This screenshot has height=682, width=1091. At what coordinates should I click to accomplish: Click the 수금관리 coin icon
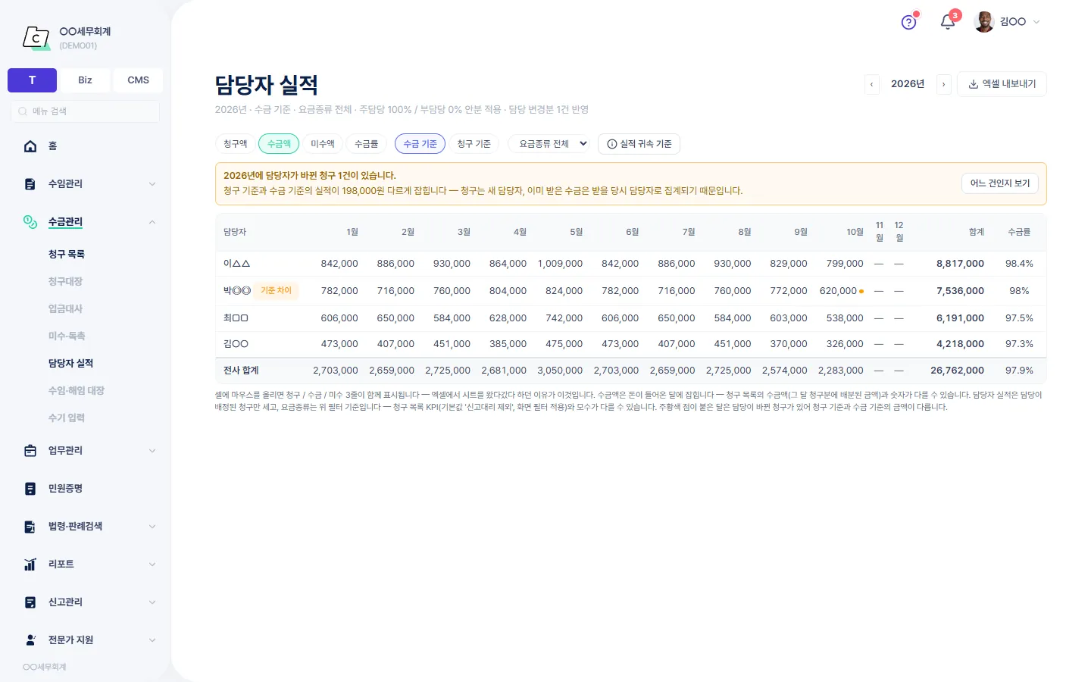point(30,222)
